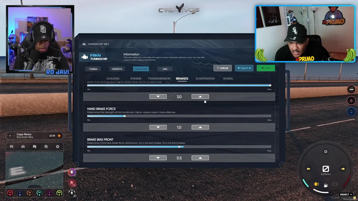
Task: Increase the braking force value above 3.0
Action: (x=200, y=97)
